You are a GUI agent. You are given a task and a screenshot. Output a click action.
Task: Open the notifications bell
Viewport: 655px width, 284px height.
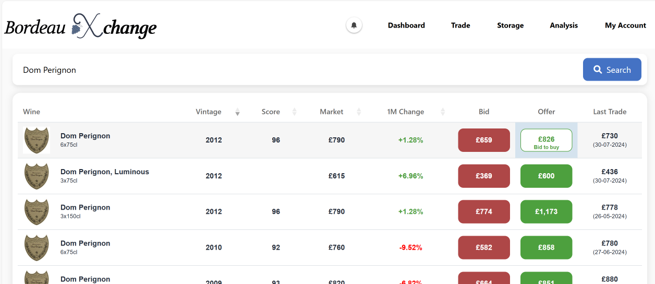tap(354, 25)
